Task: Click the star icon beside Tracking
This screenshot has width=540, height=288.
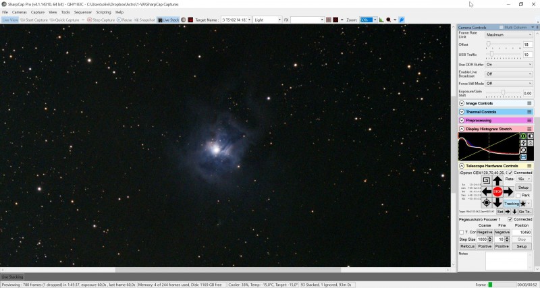Action: 522,204
